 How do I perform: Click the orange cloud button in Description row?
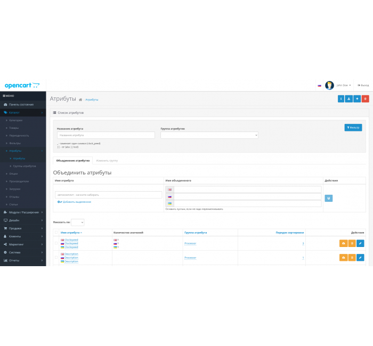coord(344,258)
